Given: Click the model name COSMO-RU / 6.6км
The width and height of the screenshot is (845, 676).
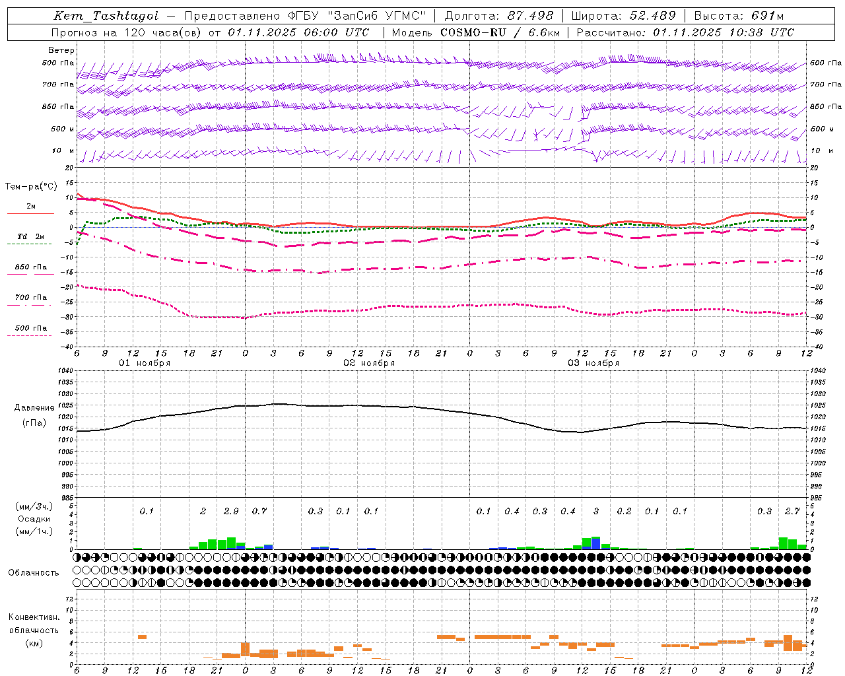Looking at the screenshot, I should coord(499,32).
